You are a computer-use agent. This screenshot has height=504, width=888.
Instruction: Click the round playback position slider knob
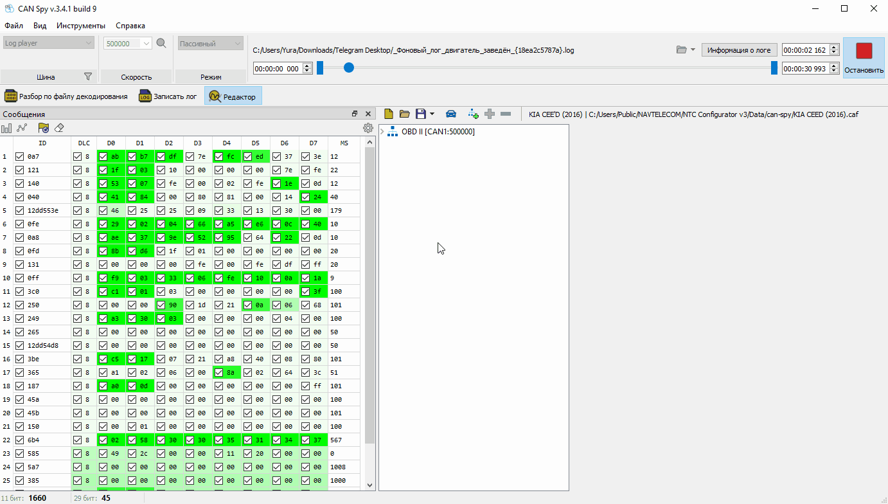[x=349, y=67]
